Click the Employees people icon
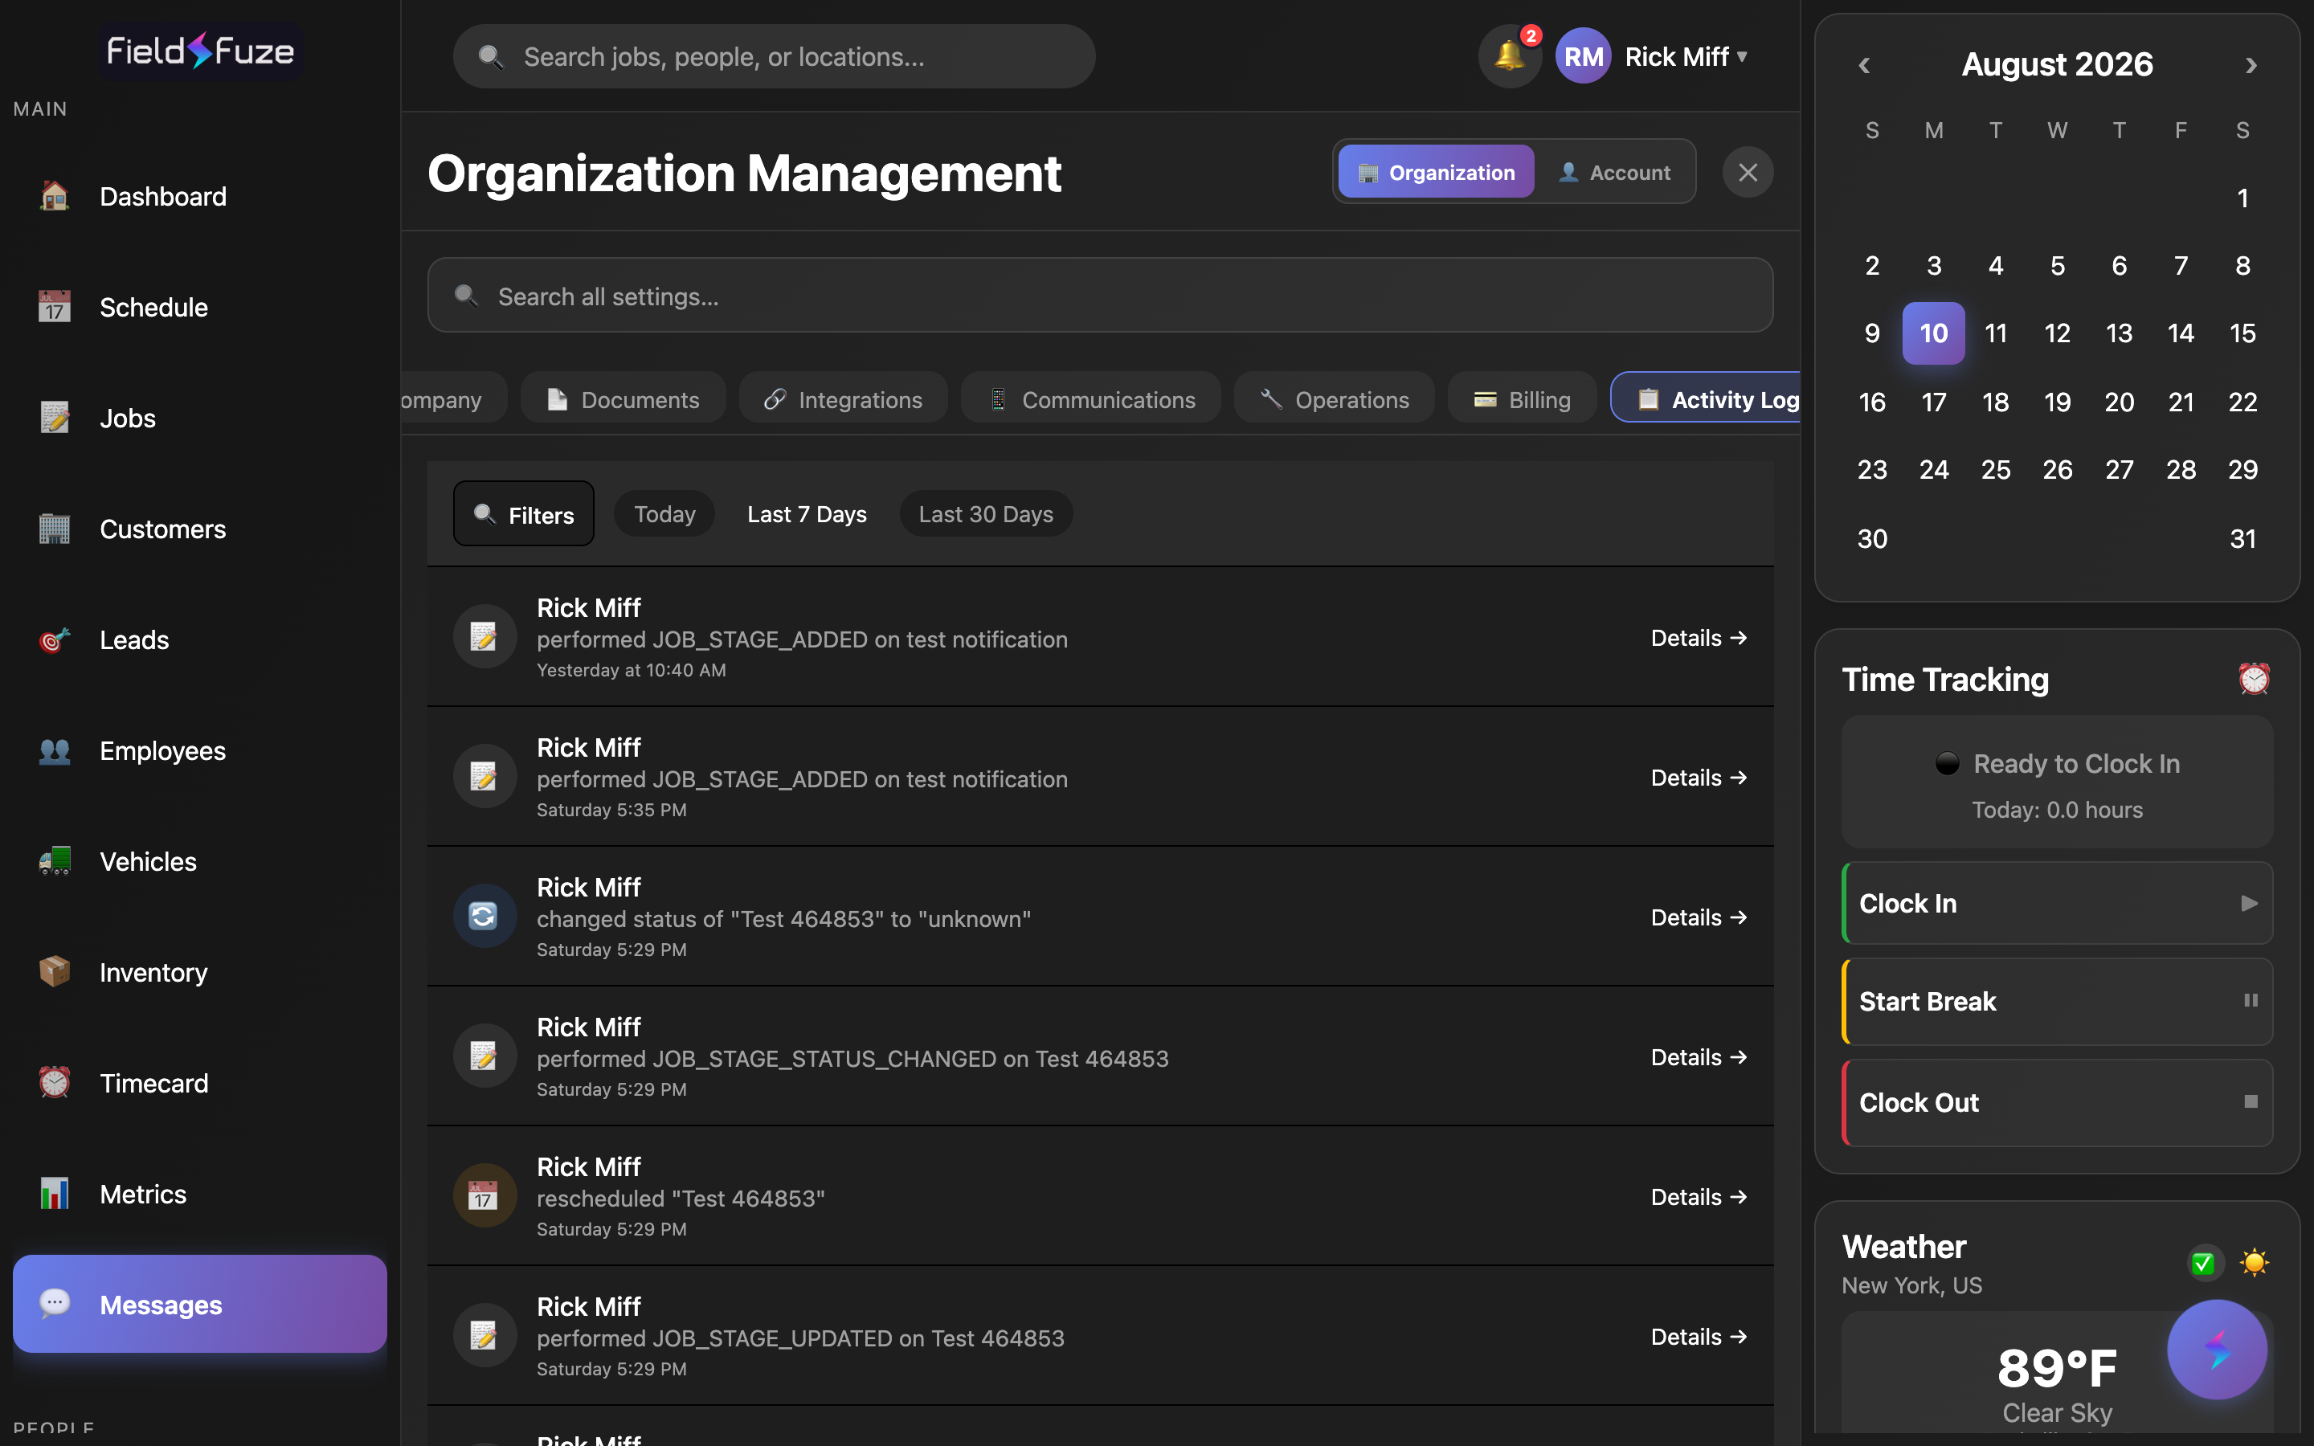The image size is (2314, 1446). (55, 751)
